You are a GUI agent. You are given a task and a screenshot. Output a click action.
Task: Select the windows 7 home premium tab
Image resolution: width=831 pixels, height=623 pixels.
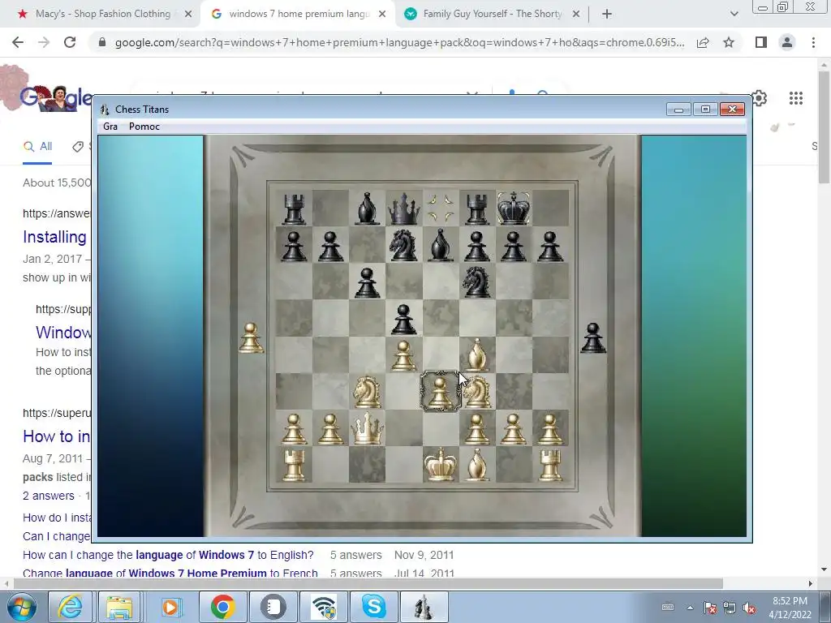(x=299, y=14)
